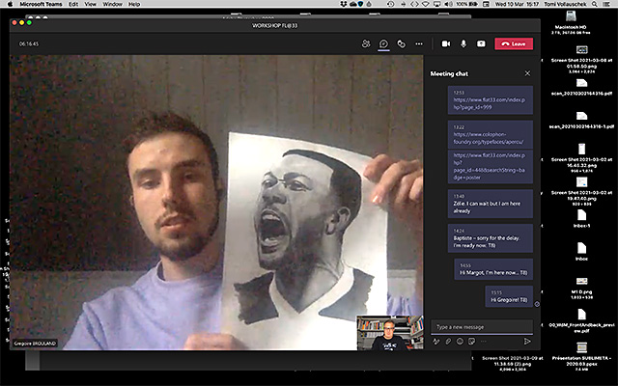Image resolution: width=618 pixels, height=386 pixels.
Task: Open the Apple menu
Action: [11, 4]
